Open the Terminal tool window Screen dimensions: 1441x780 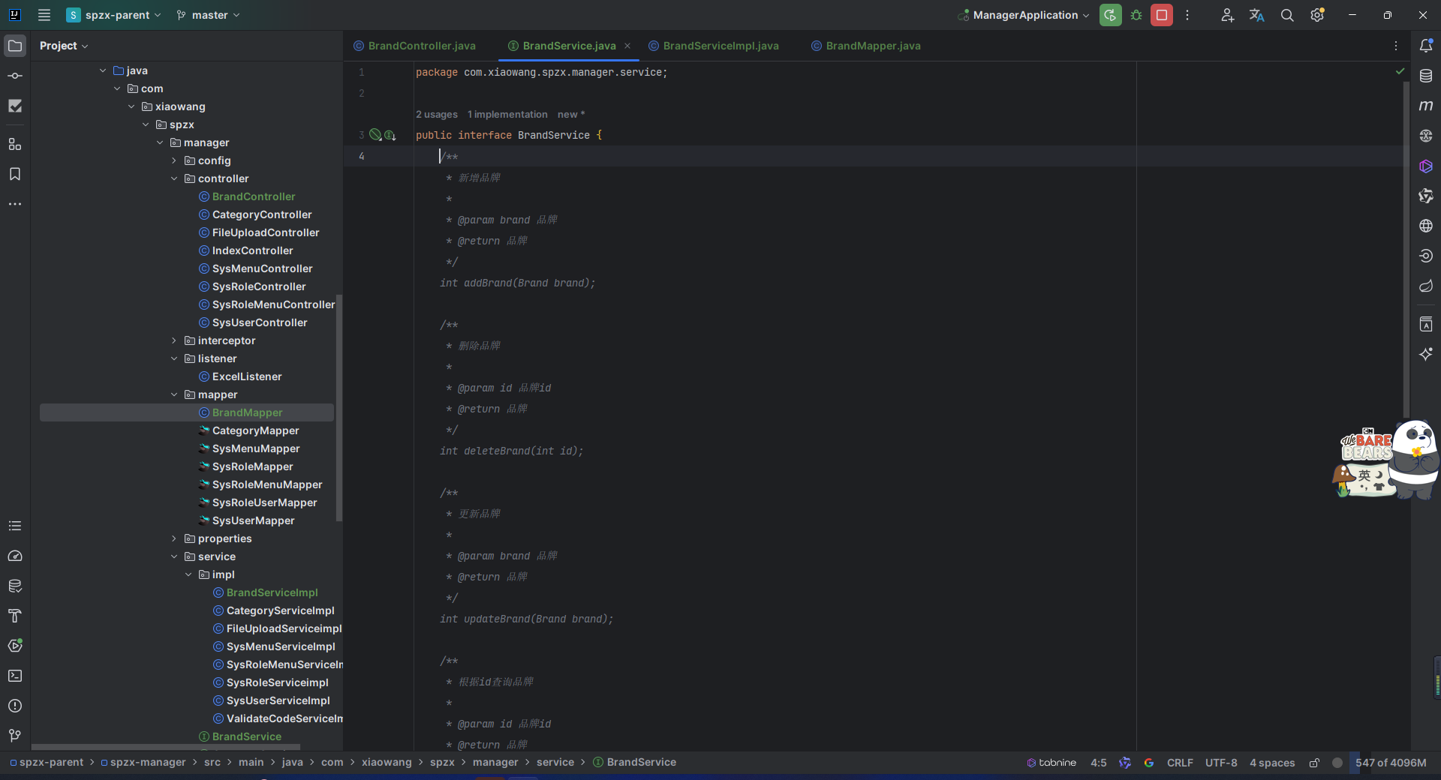point(15,676)
